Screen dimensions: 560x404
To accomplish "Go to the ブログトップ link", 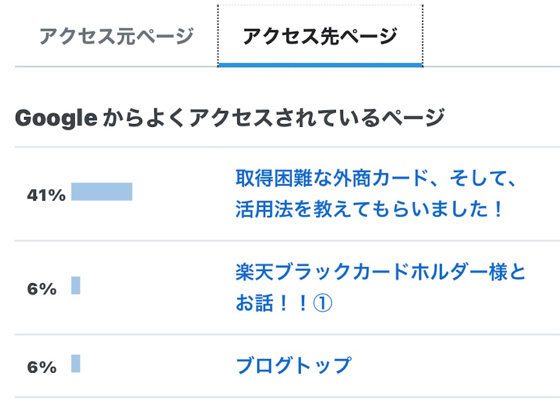I will [293, 365].
